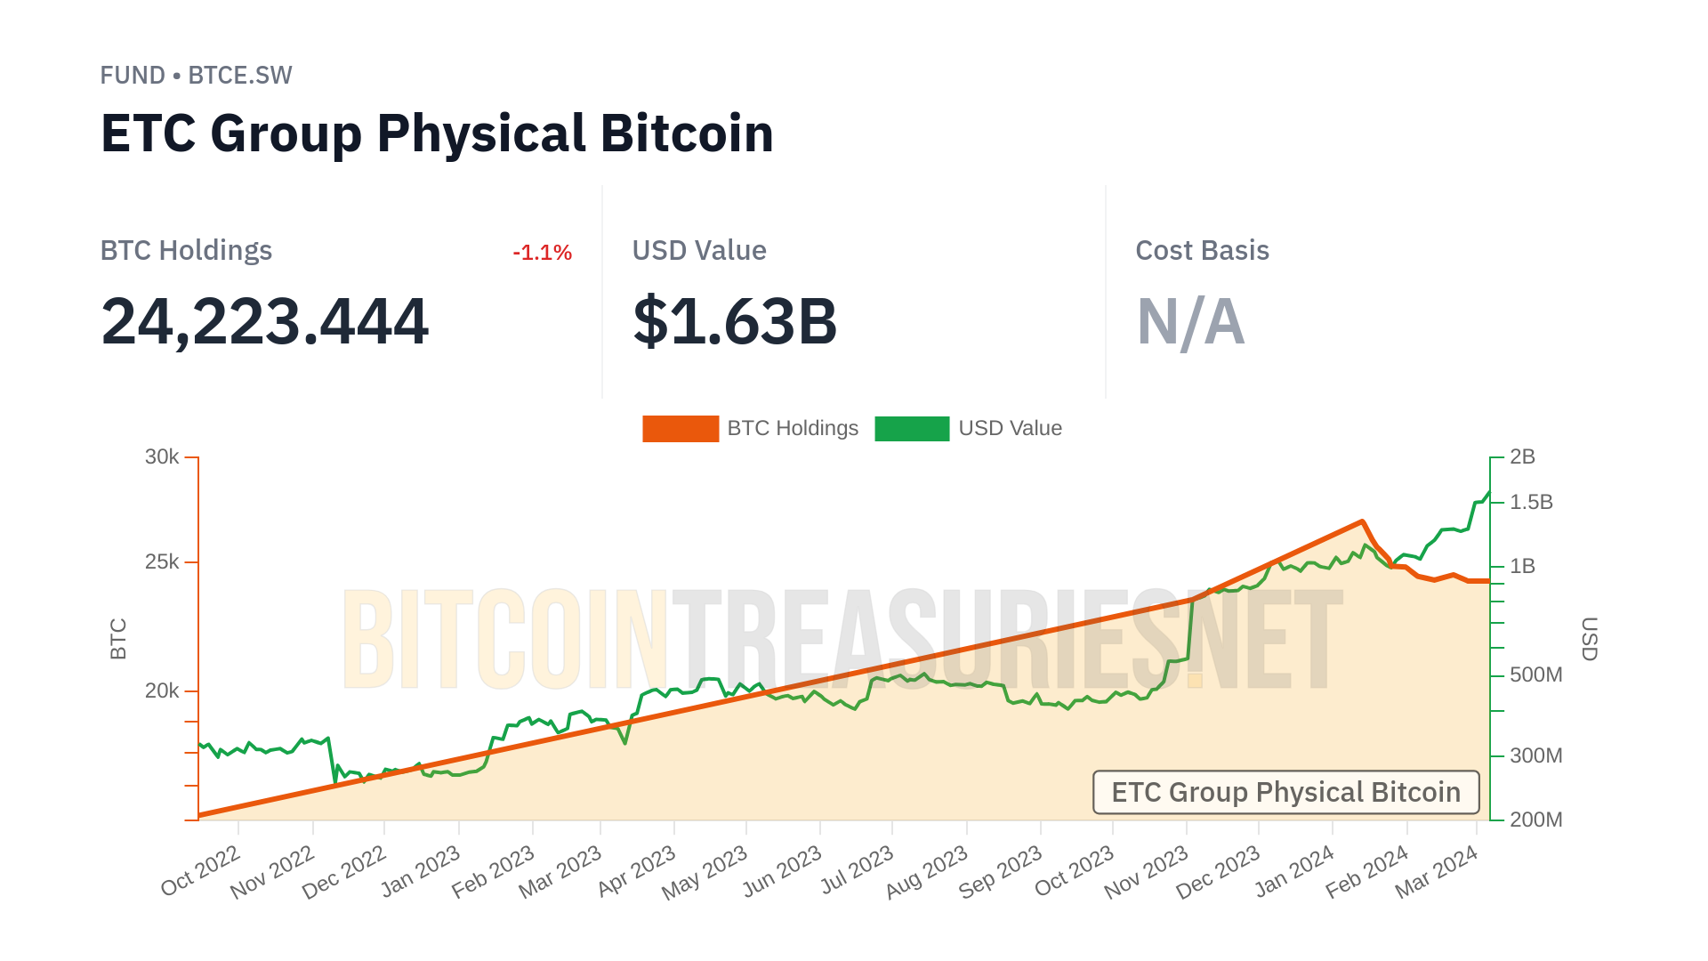
Task: Click the FUND • BTCE.SW ticker text
Action: pos(196,76)
